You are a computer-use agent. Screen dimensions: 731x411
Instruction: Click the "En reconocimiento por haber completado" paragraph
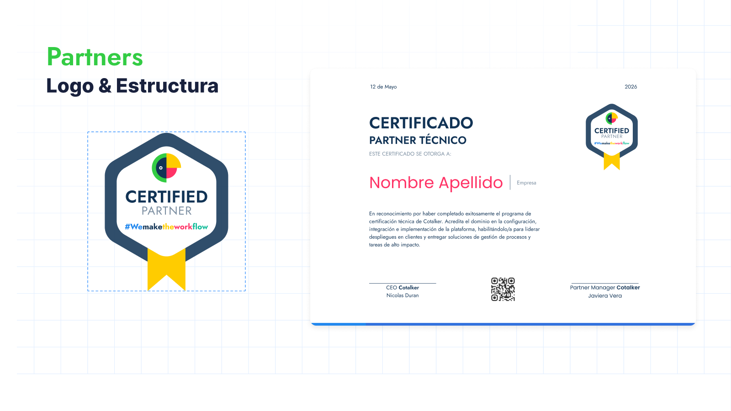[x=455, y=229]
